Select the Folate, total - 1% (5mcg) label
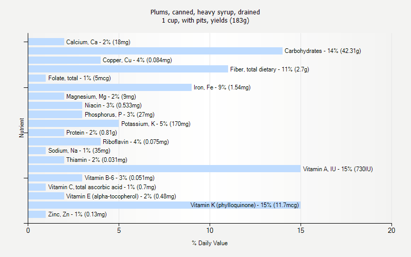 click(x=80, y=78)
